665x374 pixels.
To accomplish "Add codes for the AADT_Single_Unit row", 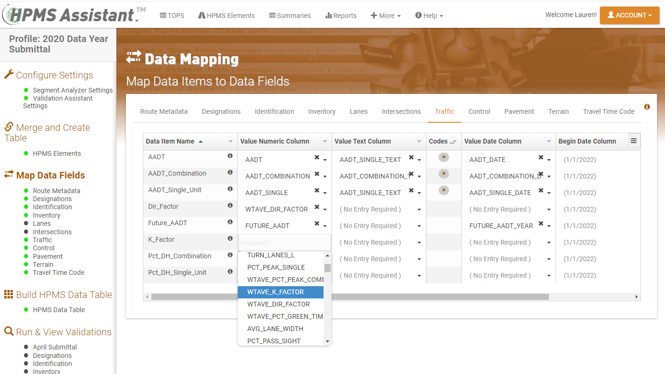I will (443, 190).
